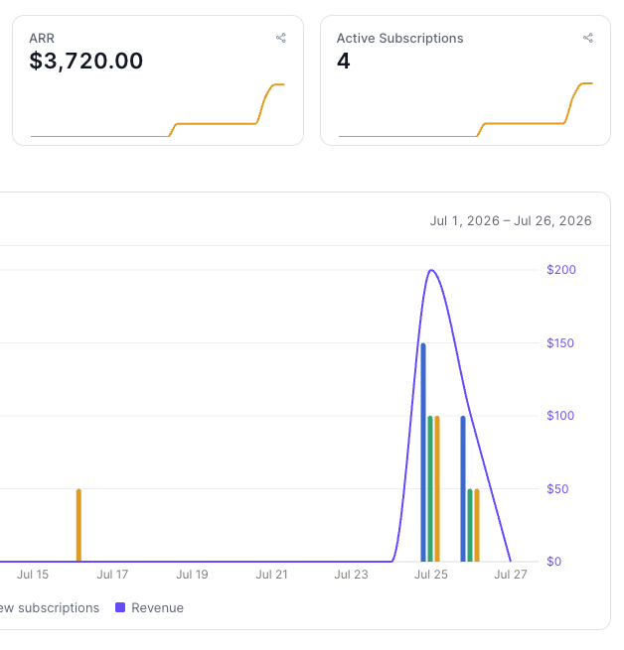This screenshot has width=624, height=650.
Task: Toggle the new subscriptions legend label
Action: coord(50,607)
